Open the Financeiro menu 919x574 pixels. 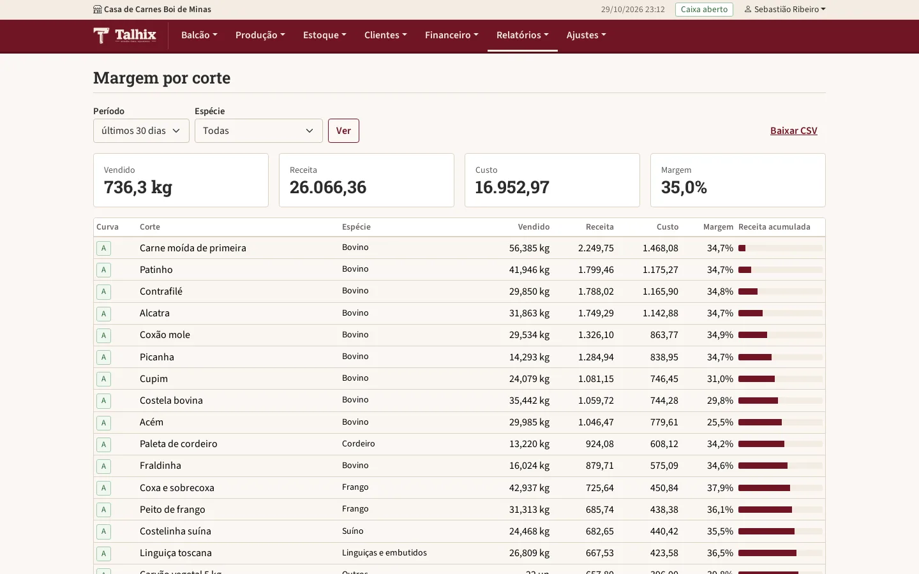[452, 35]
